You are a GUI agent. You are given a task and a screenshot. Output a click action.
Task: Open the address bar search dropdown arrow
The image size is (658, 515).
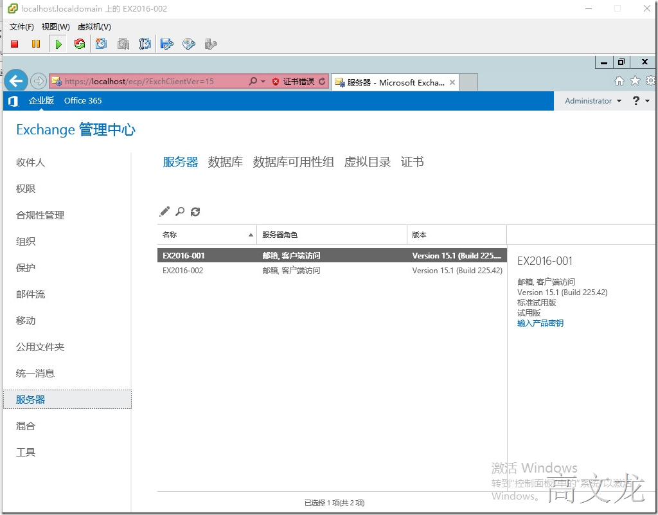[x=263, y=82]
